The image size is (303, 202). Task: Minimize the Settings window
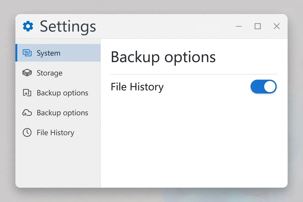pos(239,26)
